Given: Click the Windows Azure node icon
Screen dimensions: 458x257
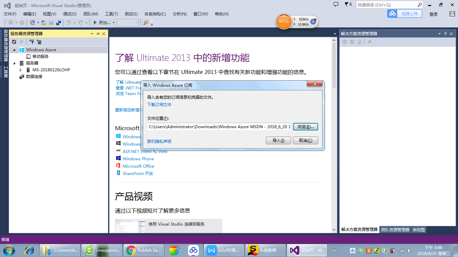Looking at the screenshot, I should tap(21, 50).
